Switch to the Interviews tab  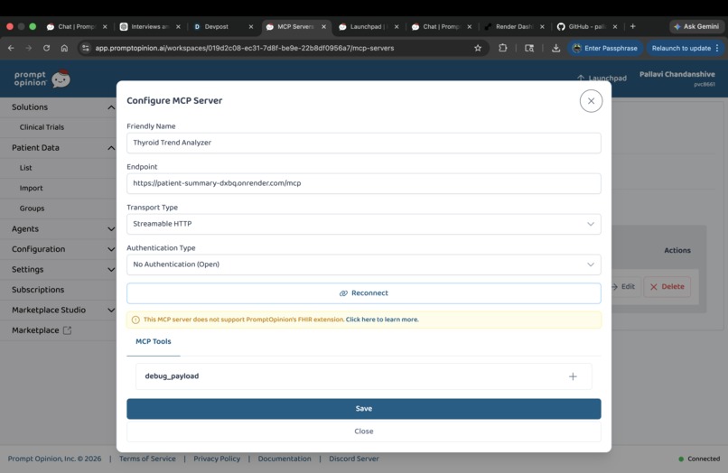pyautogui.click(x=150, y=27)
